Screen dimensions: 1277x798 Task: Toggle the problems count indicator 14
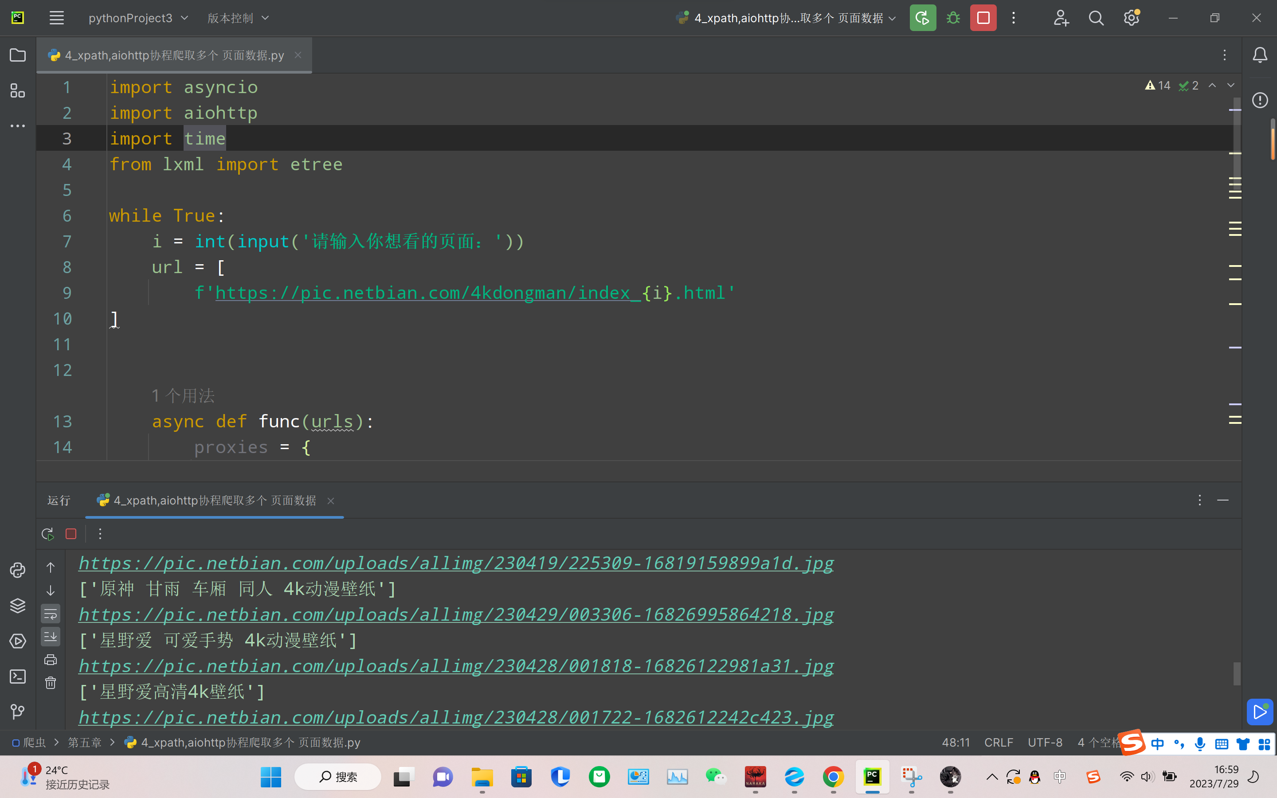[x=1156, y=86]
